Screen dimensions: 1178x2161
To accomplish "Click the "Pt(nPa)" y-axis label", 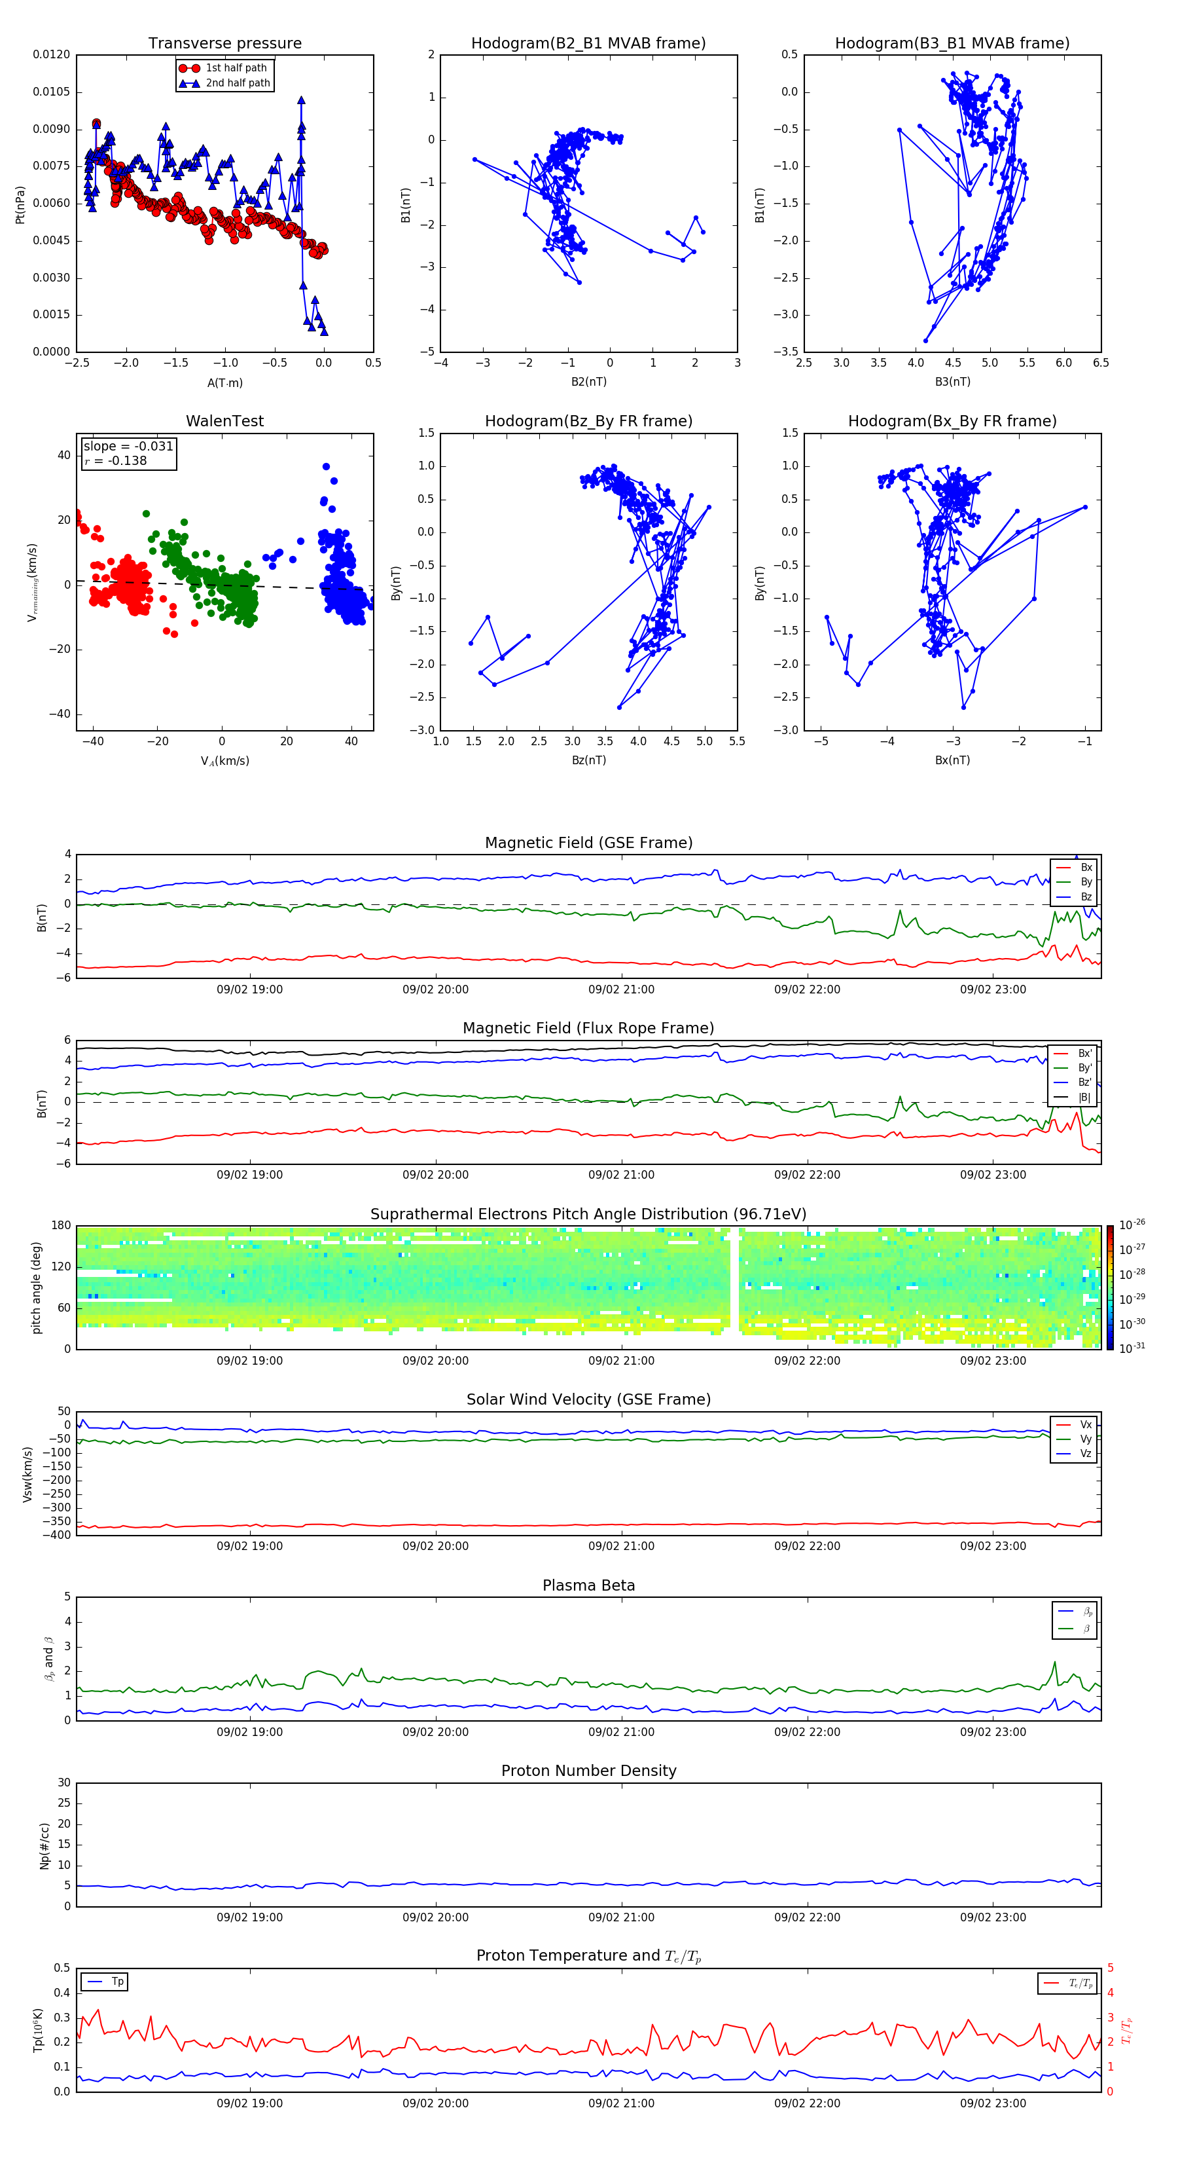I will pyautogui.click(x=19, y=205).
